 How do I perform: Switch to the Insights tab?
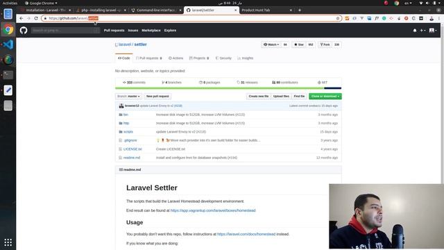pos(245,58)
